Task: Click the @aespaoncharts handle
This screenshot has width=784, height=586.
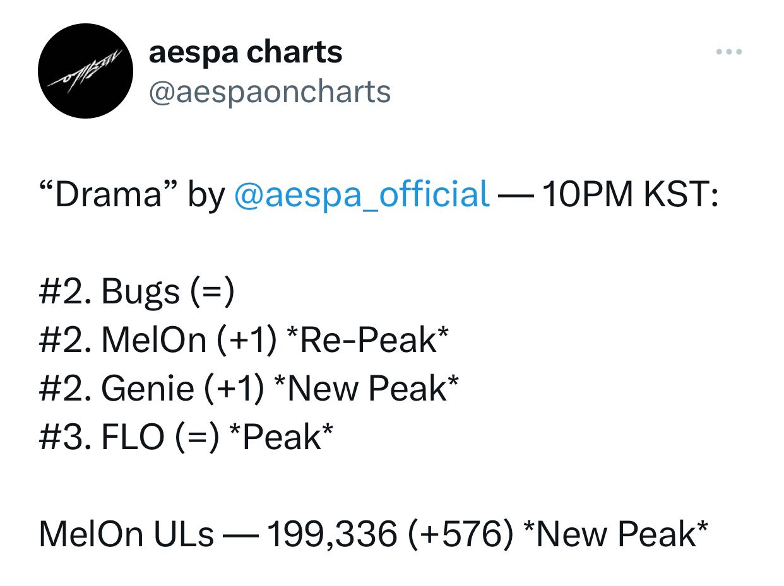Action: [x=270, y=92]
